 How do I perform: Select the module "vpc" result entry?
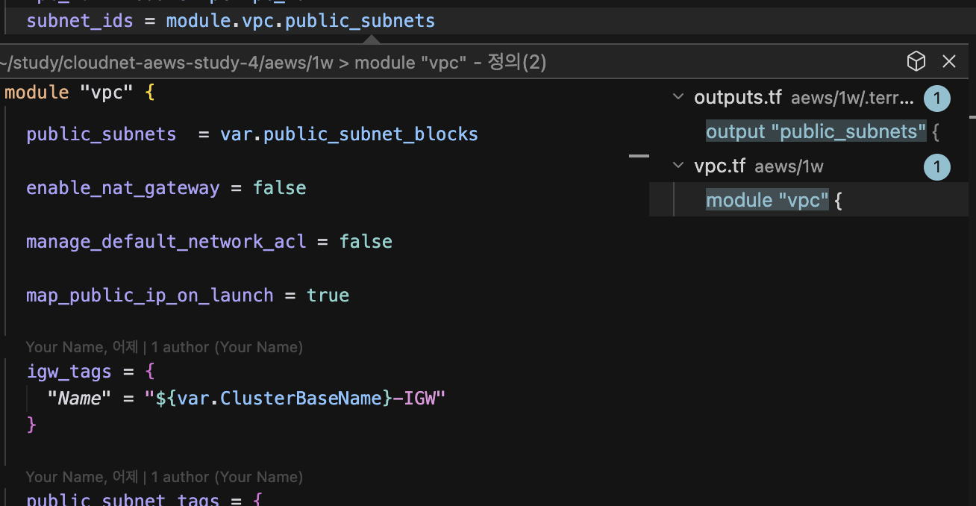tap(766, 200)
